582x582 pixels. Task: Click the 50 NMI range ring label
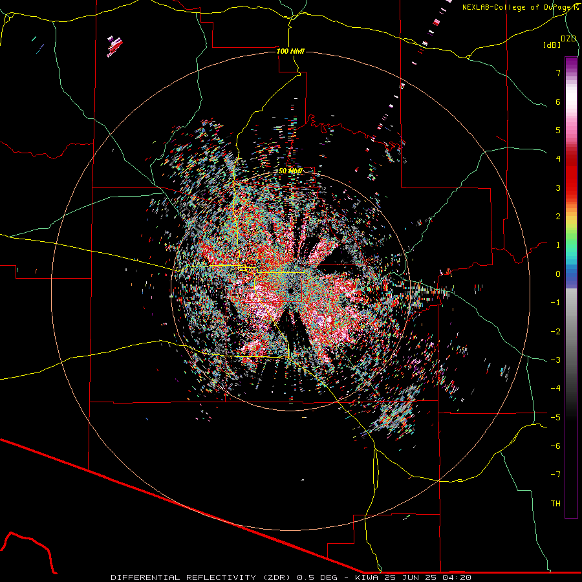point(290,171)
